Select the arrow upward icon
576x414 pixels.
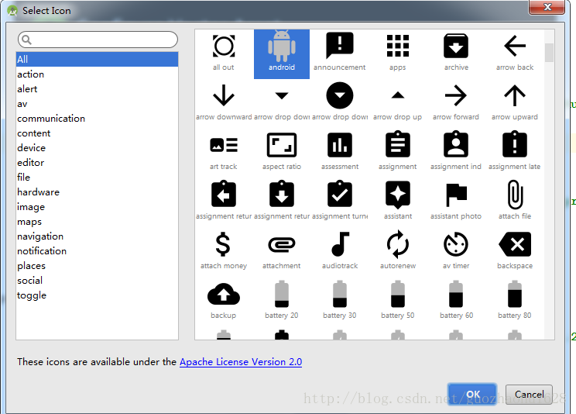pyautogui.click(x=515, y=95)
